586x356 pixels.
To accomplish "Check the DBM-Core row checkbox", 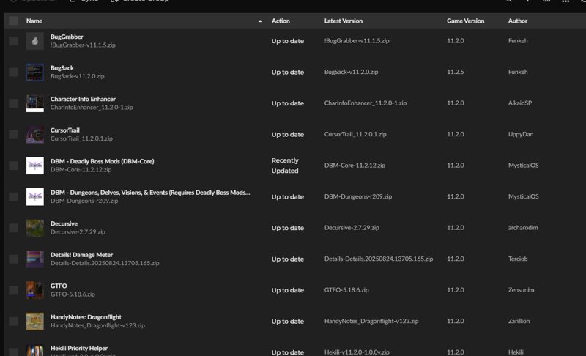I will [13, 166].
